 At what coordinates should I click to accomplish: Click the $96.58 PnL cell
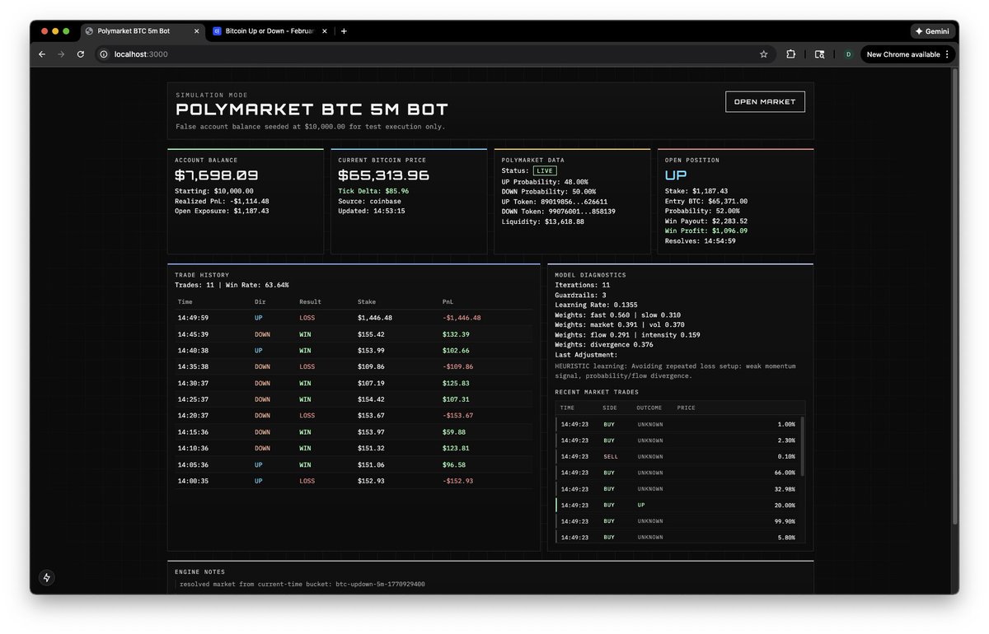tap(453, 464)
